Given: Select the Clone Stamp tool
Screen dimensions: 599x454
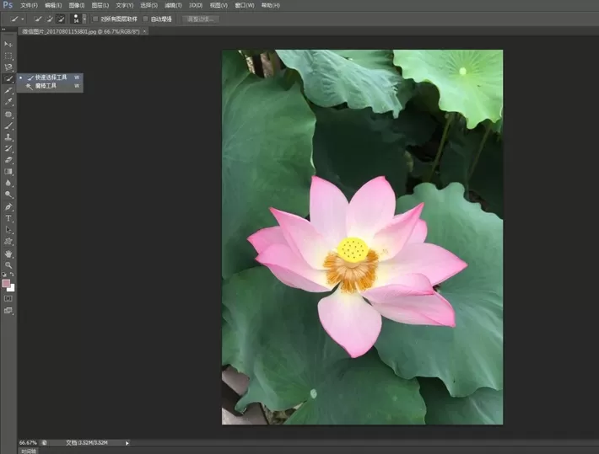Looking at the screenshot, I should [8, 137].
